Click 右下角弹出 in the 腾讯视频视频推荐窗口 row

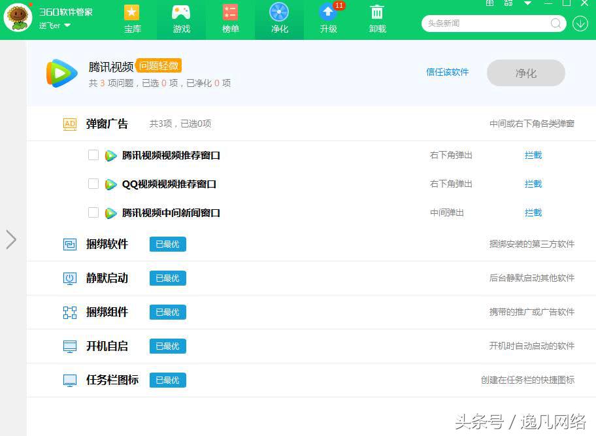[x=451, y=155]
